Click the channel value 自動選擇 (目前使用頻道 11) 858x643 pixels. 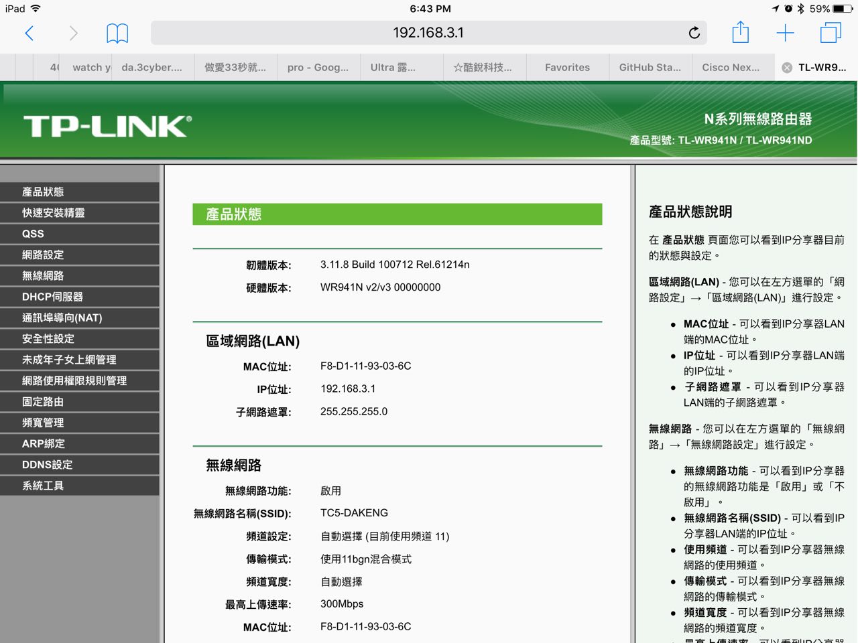click(385, 537)
